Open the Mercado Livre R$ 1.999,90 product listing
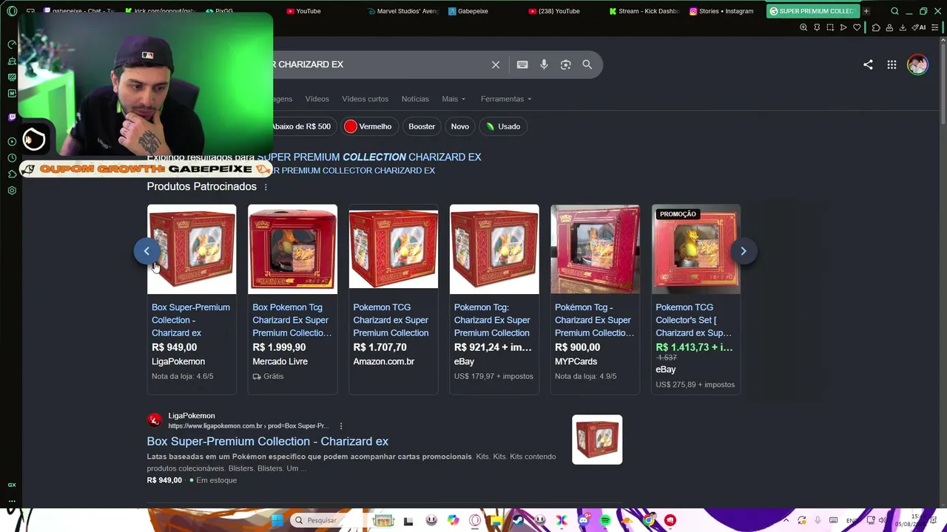 (292, 299)
